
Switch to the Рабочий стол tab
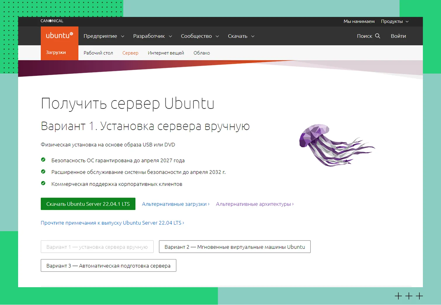click(x=98, y=53)
